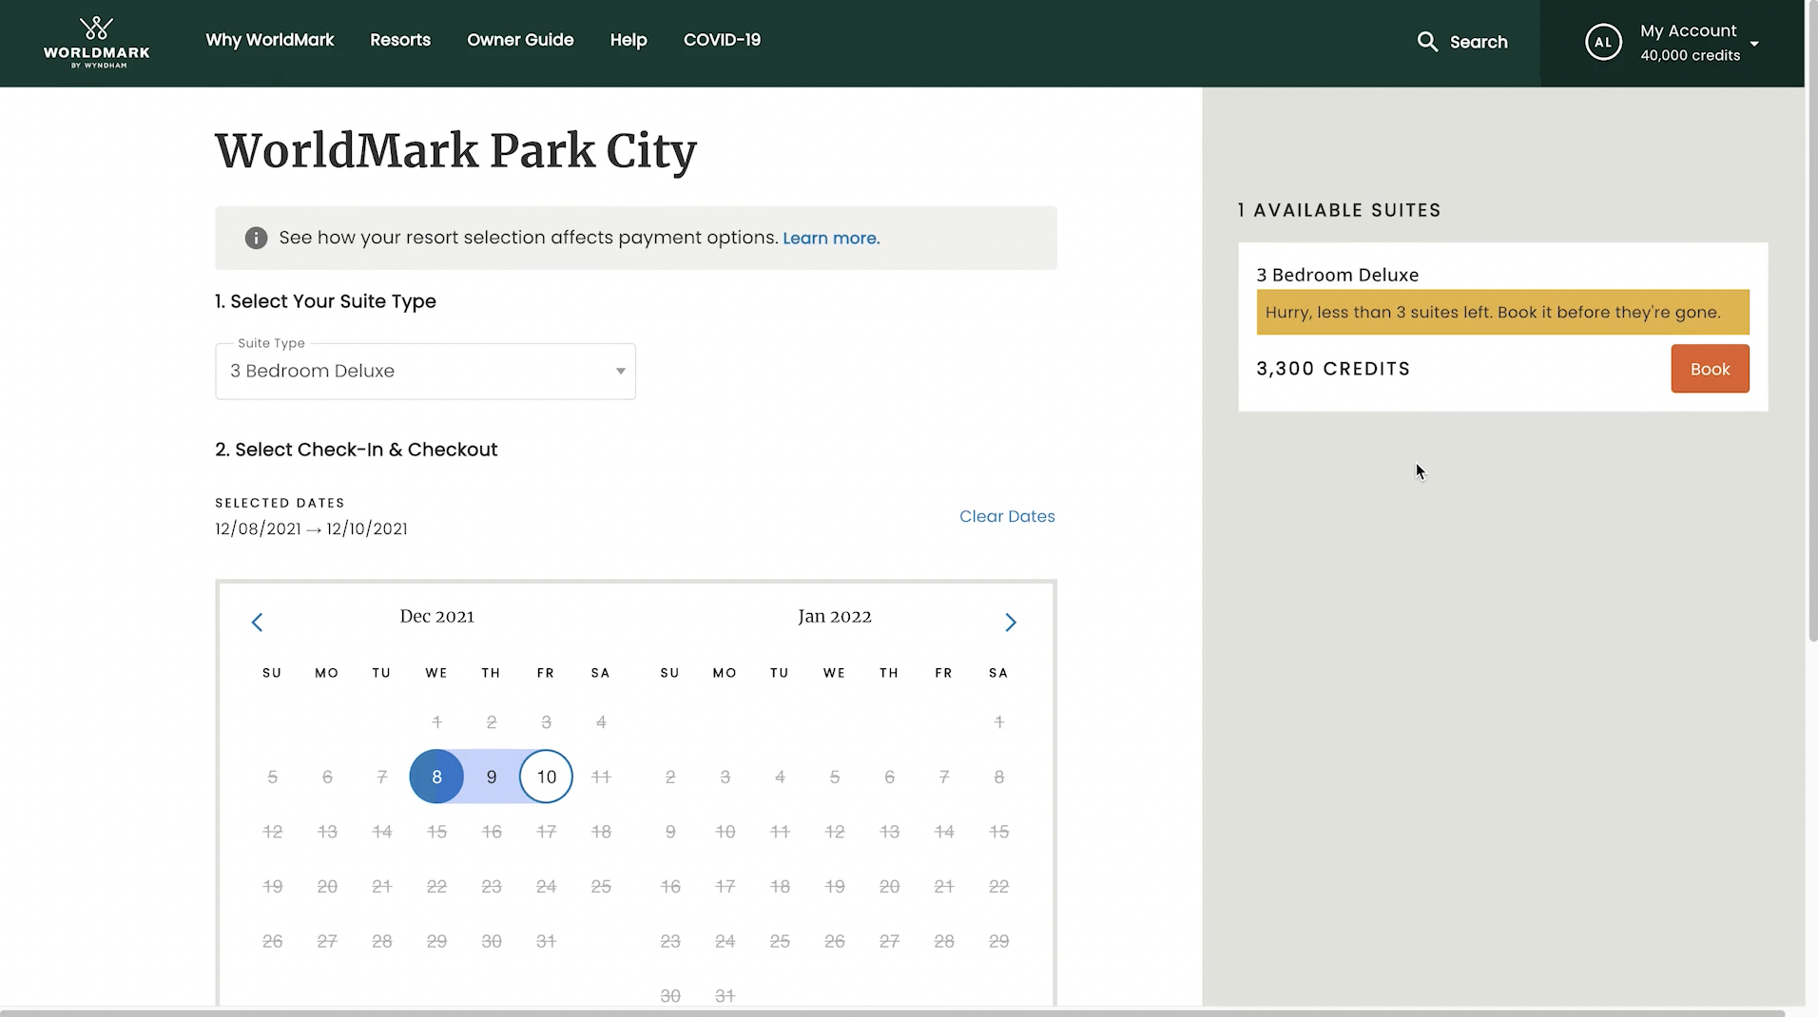Click '2. Select Check-In & Checkout' heading
Image resolution: width=1818 pixels, height=1017 pixels.
coord(356,450)
